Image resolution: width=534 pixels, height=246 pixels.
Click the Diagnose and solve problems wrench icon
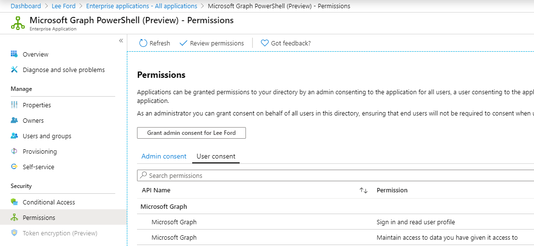(x=14, y=70)
